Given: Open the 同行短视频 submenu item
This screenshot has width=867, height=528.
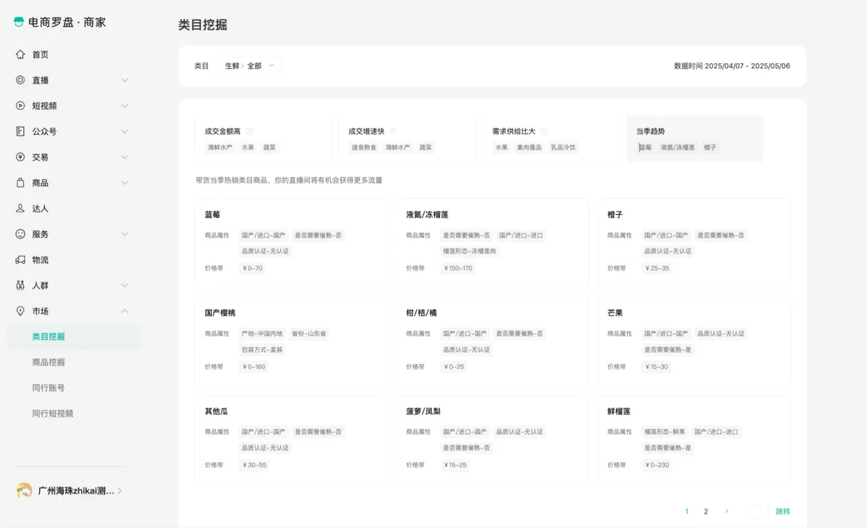Looking at the screenshot, I should coord(52,413).
